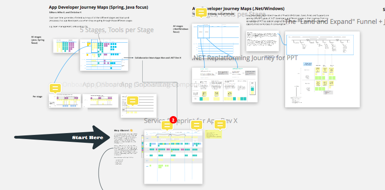Open the comment with the red 2 badge
This screenshot has height=190, width=385.
(x=167, y=126)
